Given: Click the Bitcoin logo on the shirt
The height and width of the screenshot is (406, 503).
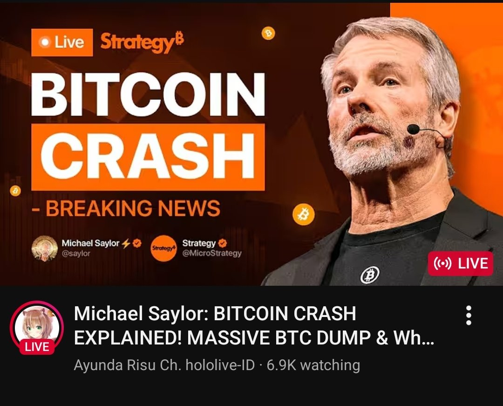Looking at the screenshot, I should pos(370,275).
